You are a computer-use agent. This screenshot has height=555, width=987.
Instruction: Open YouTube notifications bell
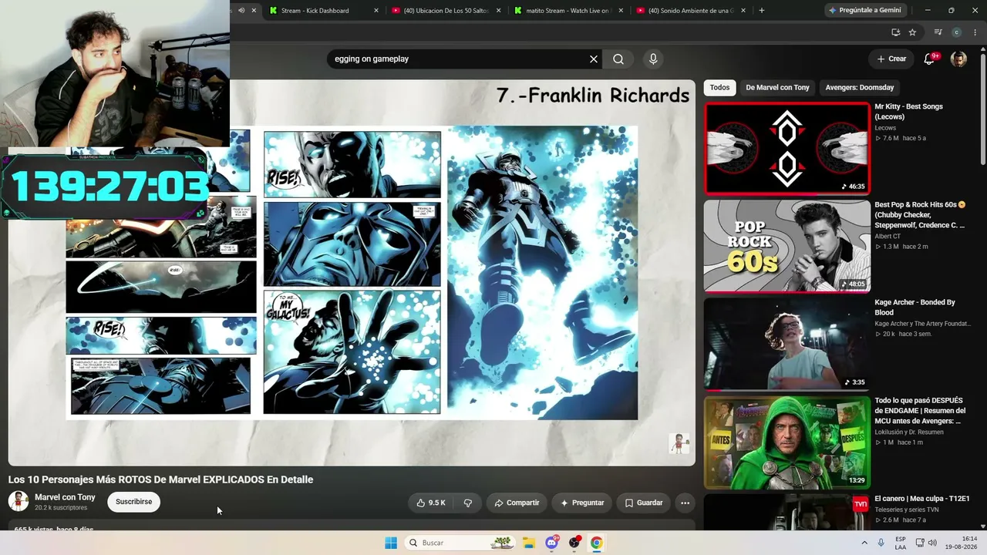929,59
